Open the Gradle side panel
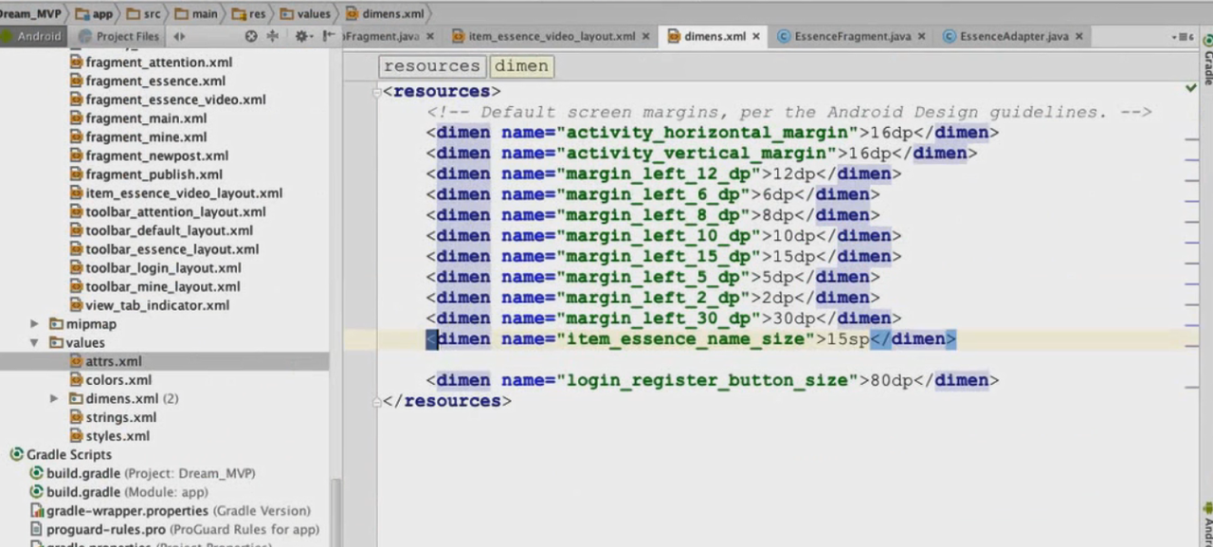Viewport: 1213px width, 547px height. [1207, 66]
